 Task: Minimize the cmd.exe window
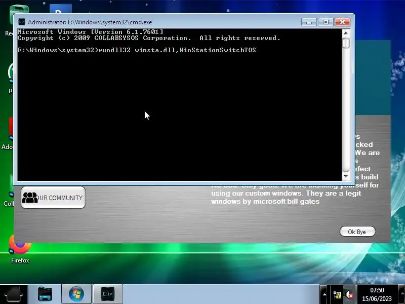click(309, 22)
